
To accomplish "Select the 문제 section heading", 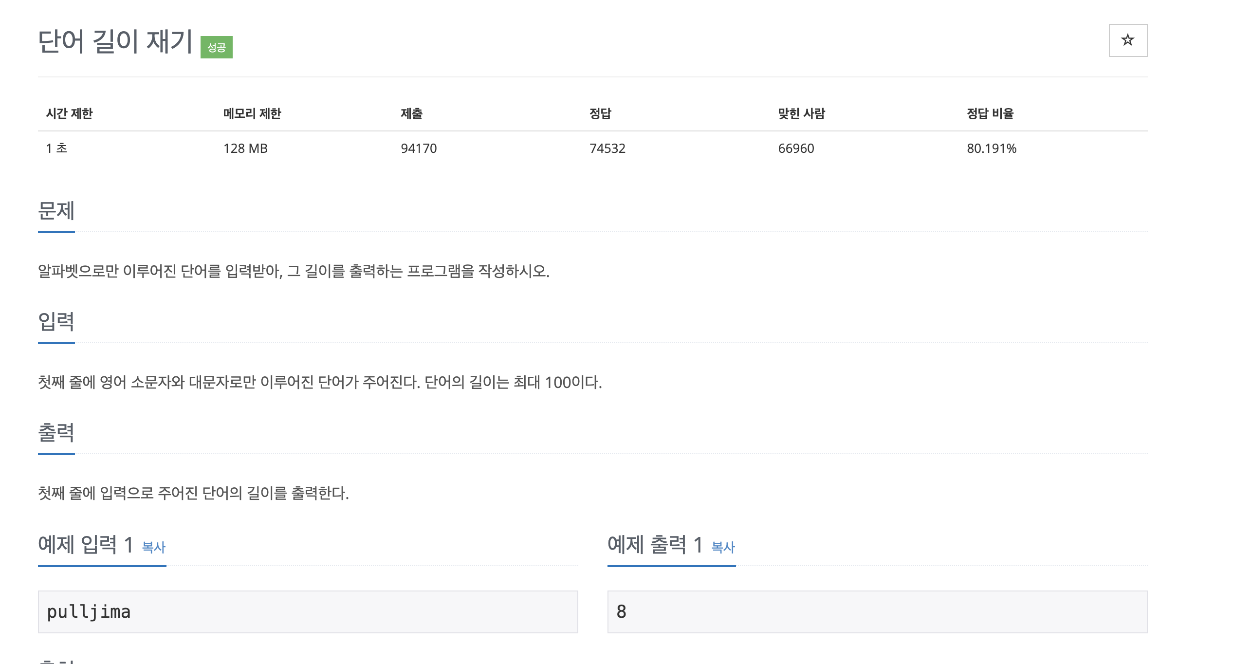I will [56, 211].
